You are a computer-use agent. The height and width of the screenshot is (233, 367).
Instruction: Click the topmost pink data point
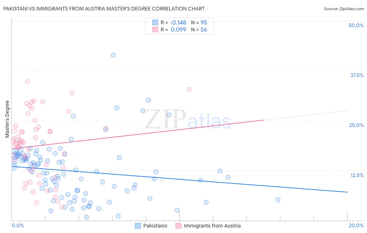coord(27,81)
